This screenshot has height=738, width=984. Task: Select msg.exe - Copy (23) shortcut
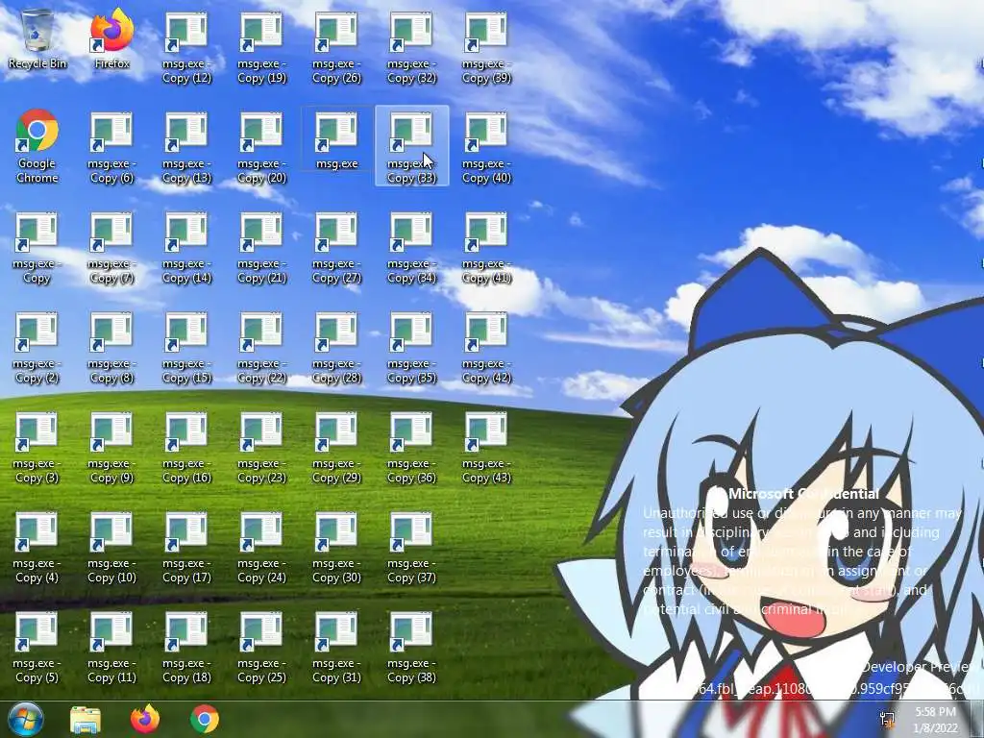[261, 447]
